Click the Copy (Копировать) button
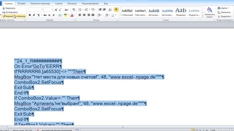The width and height of the screenshot is (234, 131). (10, 12)
